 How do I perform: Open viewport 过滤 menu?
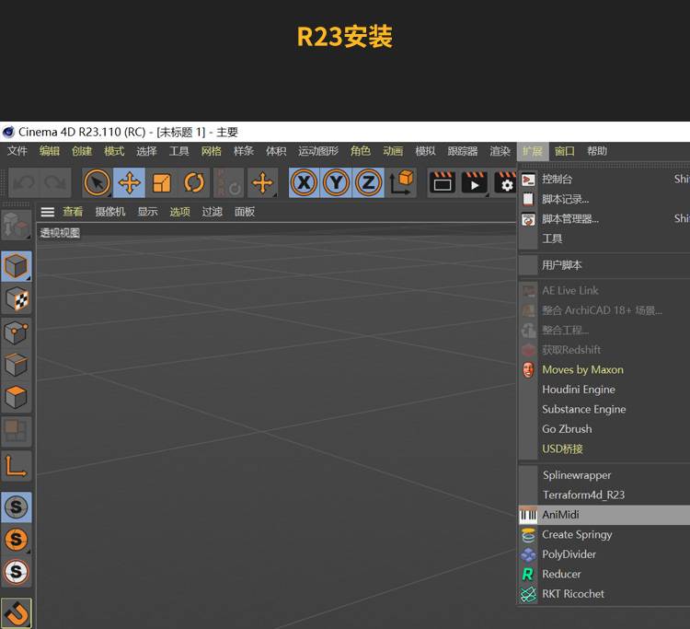tap(213, 212)
